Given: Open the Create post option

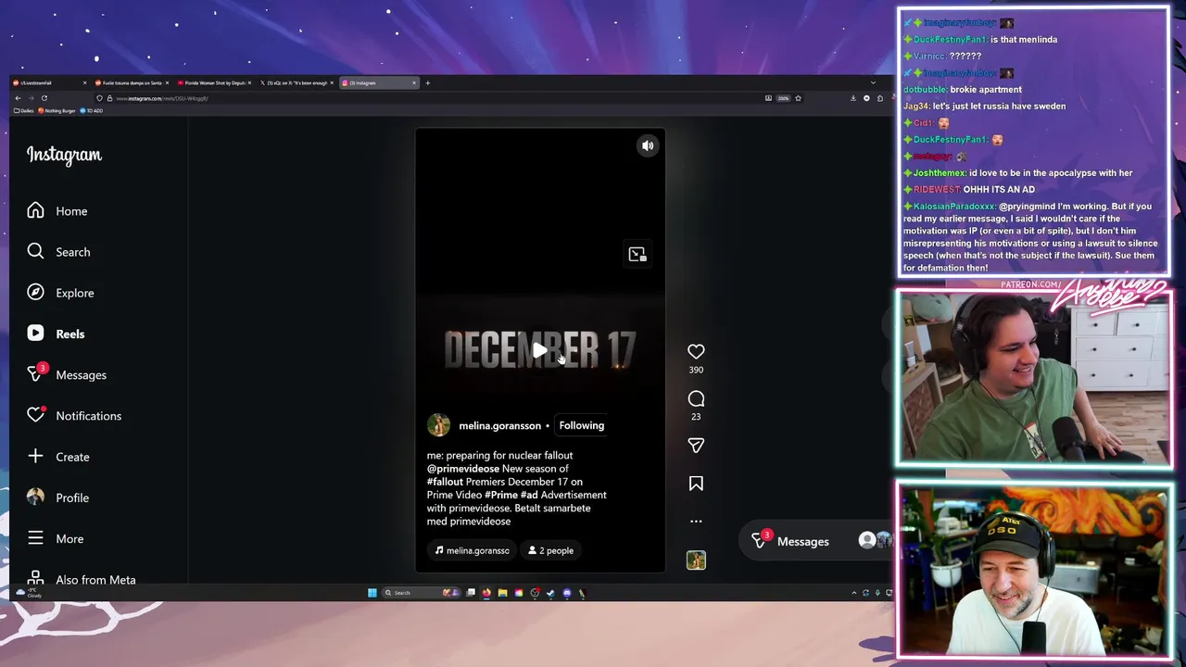Looking at the screenshot, I should [58, 457].
